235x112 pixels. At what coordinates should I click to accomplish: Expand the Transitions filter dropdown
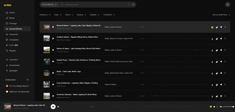[109, 15]
